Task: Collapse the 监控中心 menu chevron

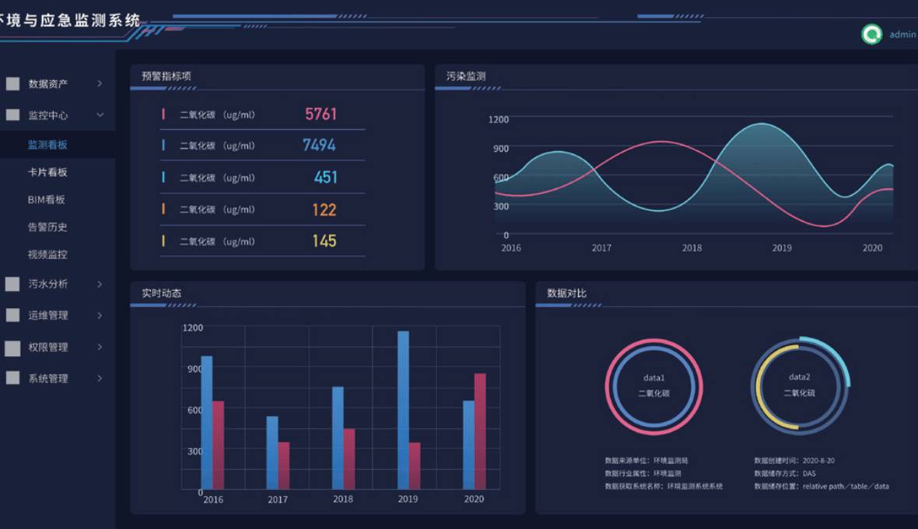Action: [100, 115]
